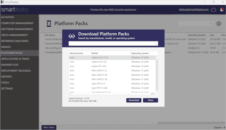Go to Answer Files

click(10, 65)
